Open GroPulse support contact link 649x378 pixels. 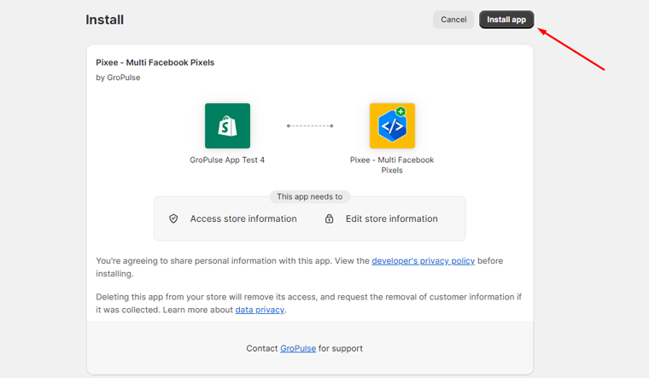coord(298,348)
